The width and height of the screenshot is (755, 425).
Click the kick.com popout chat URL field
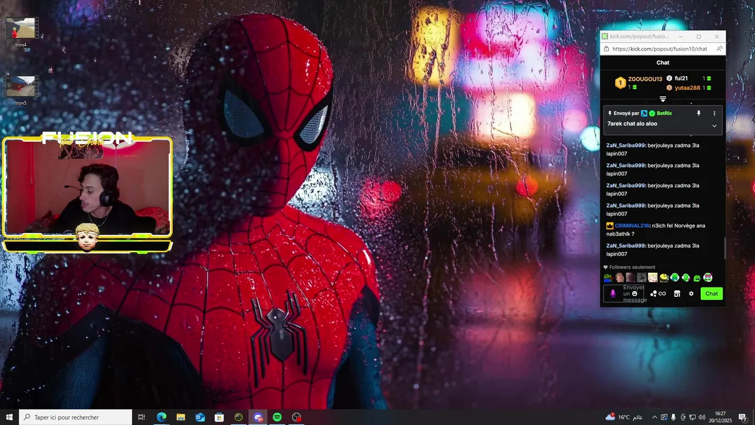point(659,49)
